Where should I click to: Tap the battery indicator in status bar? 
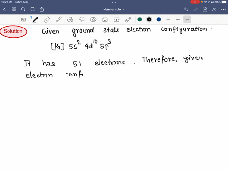pos(224,2)
